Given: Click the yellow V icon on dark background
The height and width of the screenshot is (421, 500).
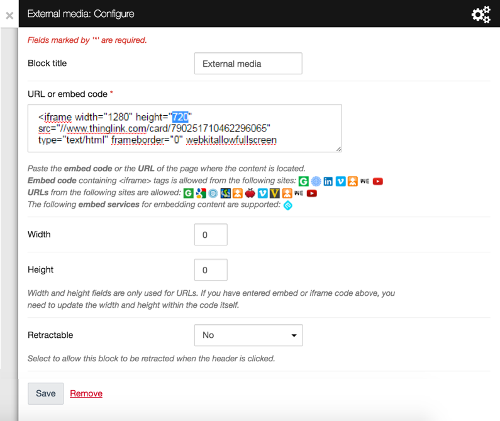Looking at the screenshot, I should click(x=274, y=193).
